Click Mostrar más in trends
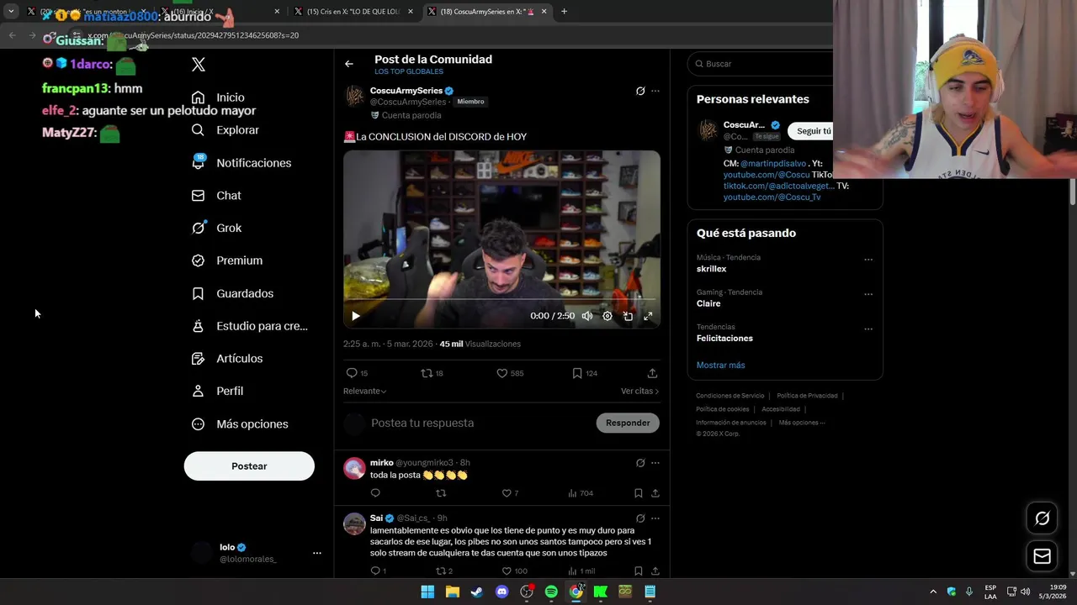 click(720, 366)
